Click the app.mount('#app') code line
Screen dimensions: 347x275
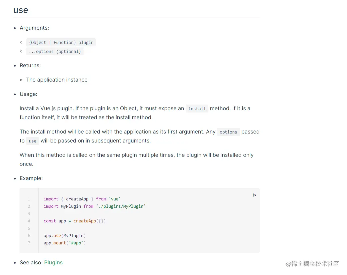[x=65, y=243]
